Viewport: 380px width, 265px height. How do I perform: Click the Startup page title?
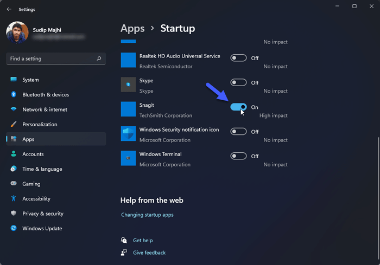point(178,28)
